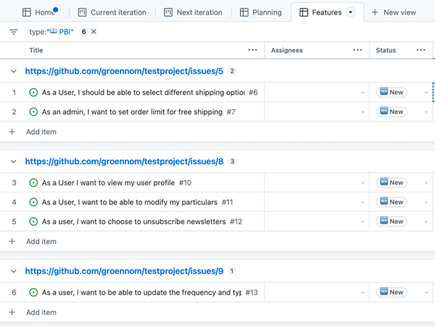Open assignees dropdown for issue #10

(362, 183)
